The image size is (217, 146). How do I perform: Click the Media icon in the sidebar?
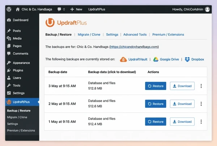point(9,38)
